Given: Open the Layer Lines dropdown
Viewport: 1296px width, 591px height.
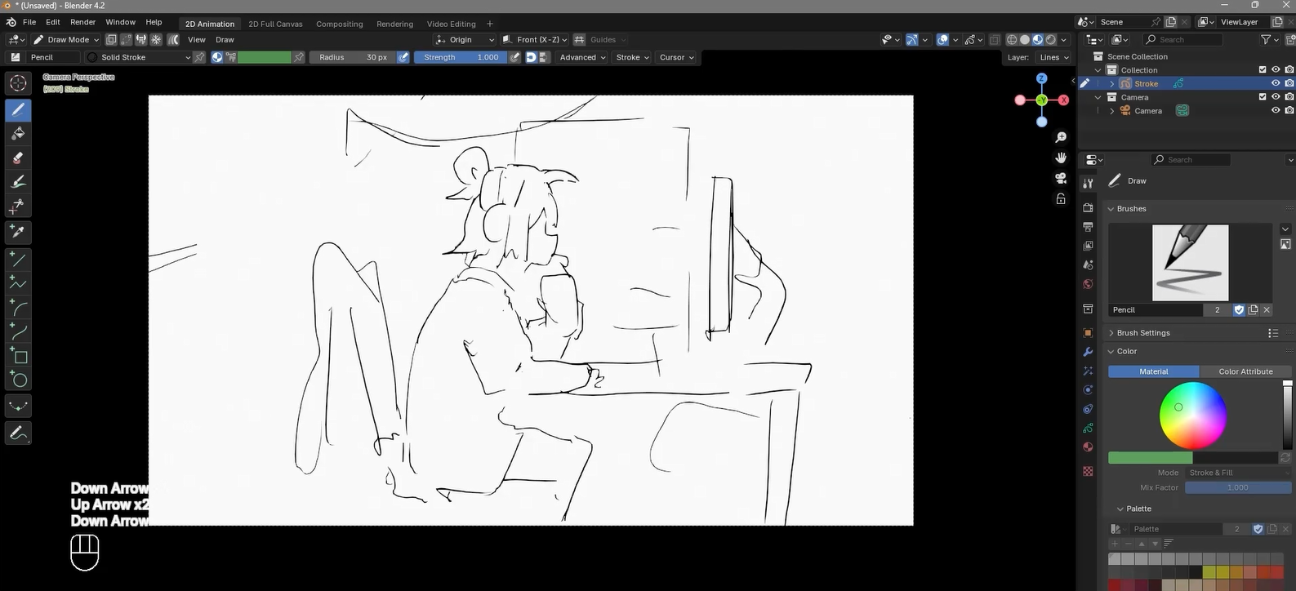Looking at the screenshot, I should coord(1053,57).
